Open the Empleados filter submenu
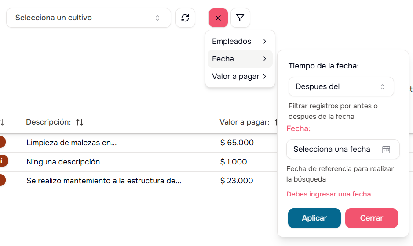The height and width of the screenshot is (246, 413). click(232, 41)
